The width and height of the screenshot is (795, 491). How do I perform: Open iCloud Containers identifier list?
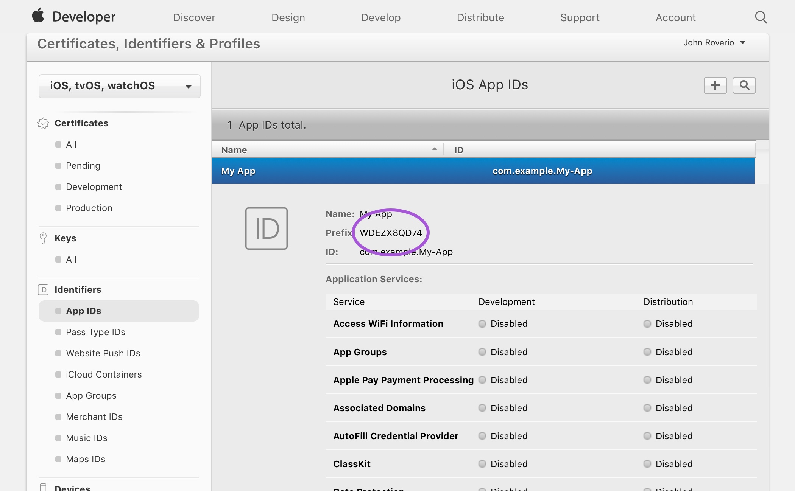point(103,374)
